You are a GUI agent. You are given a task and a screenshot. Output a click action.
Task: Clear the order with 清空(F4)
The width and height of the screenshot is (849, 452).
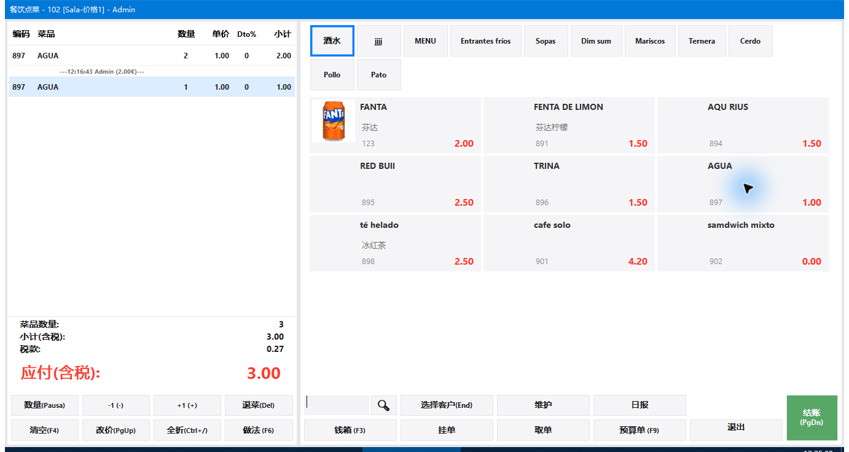point(45,431)
